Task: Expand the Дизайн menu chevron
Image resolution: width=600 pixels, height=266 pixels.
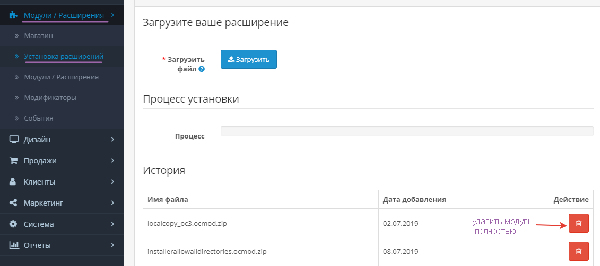Action: pyautogui.click(x=112, y=140)
